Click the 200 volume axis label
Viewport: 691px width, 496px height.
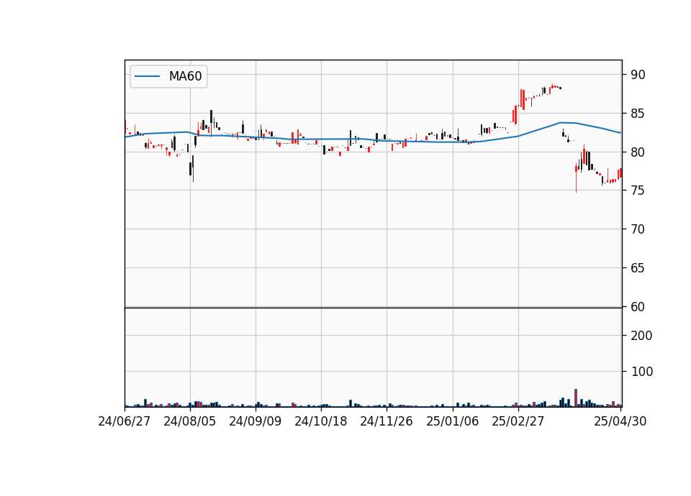(x=641, y=336)
